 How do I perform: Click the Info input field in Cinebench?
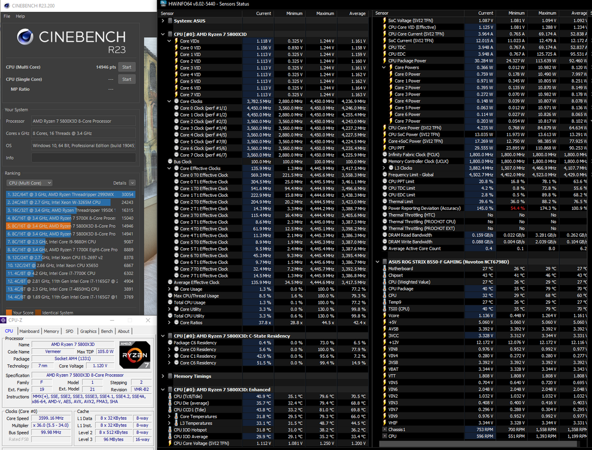tap(83, 158)
